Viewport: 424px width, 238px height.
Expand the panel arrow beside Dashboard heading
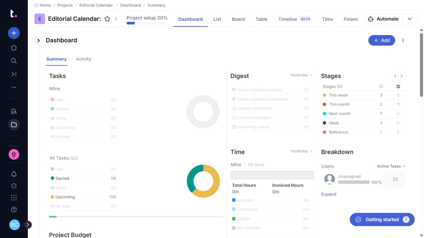38,40
